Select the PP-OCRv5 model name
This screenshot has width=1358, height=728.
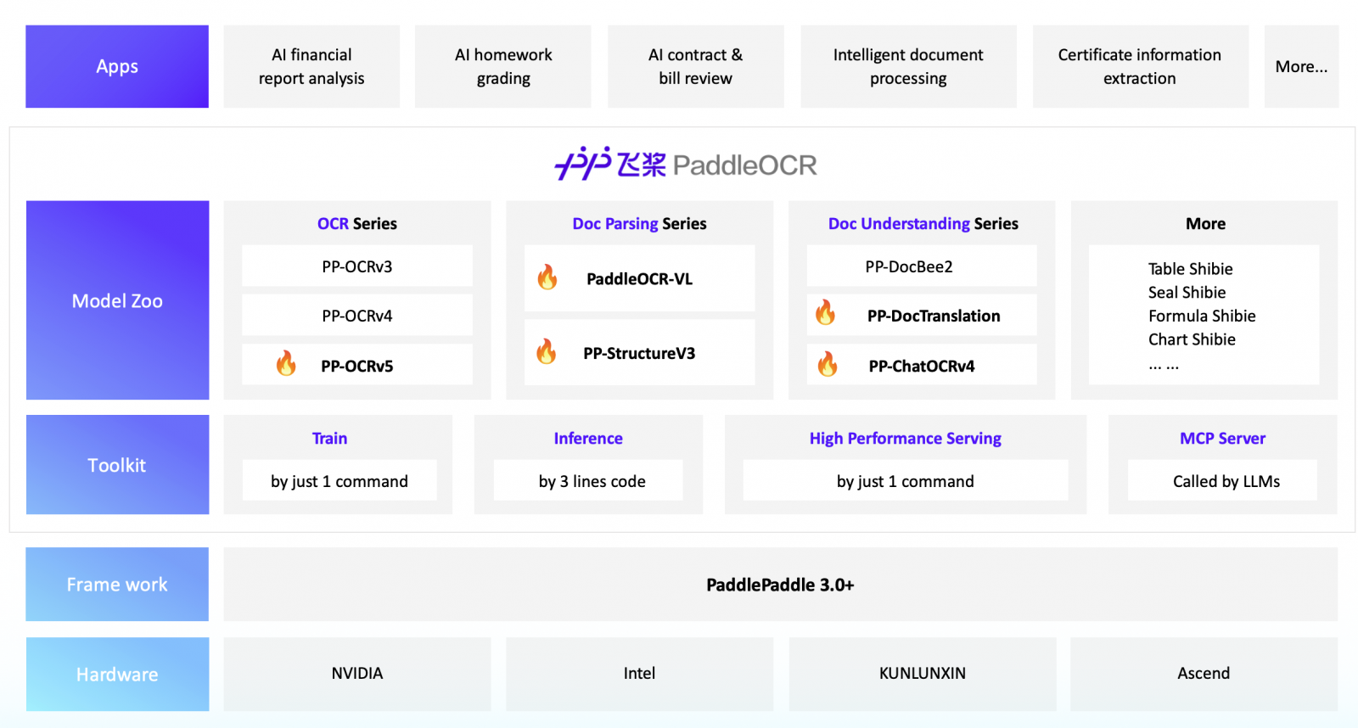coord(357,367)
